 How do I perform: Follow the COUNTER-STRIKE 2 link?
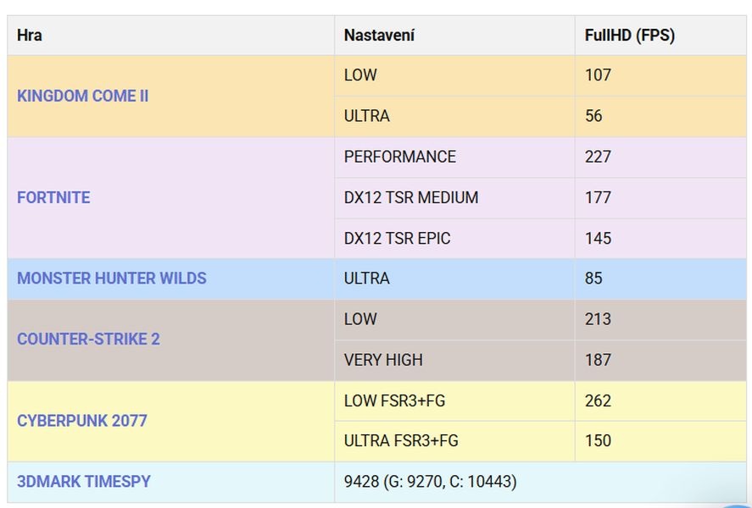coord(88,339)
